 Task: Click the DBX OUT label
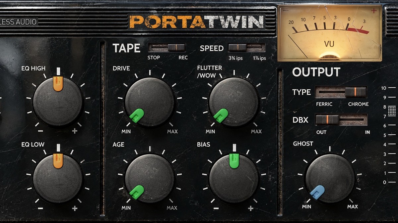coord(321,132)
